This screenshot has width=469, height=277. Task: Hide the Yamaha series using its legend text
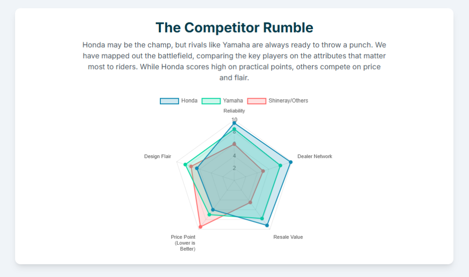click(x=233, y=101)
